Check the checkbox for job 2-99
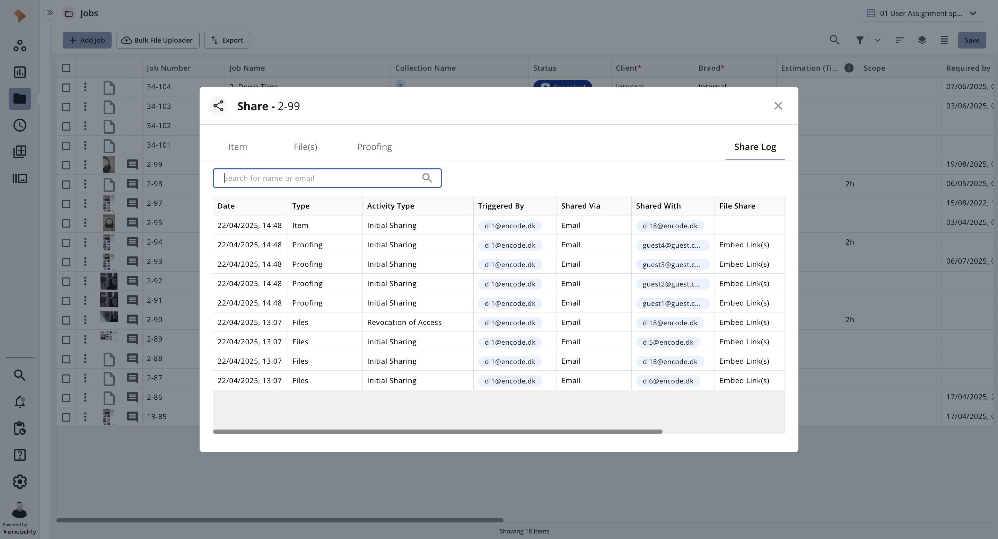Viewport: 998px width, 539px height. coord(66,165)
